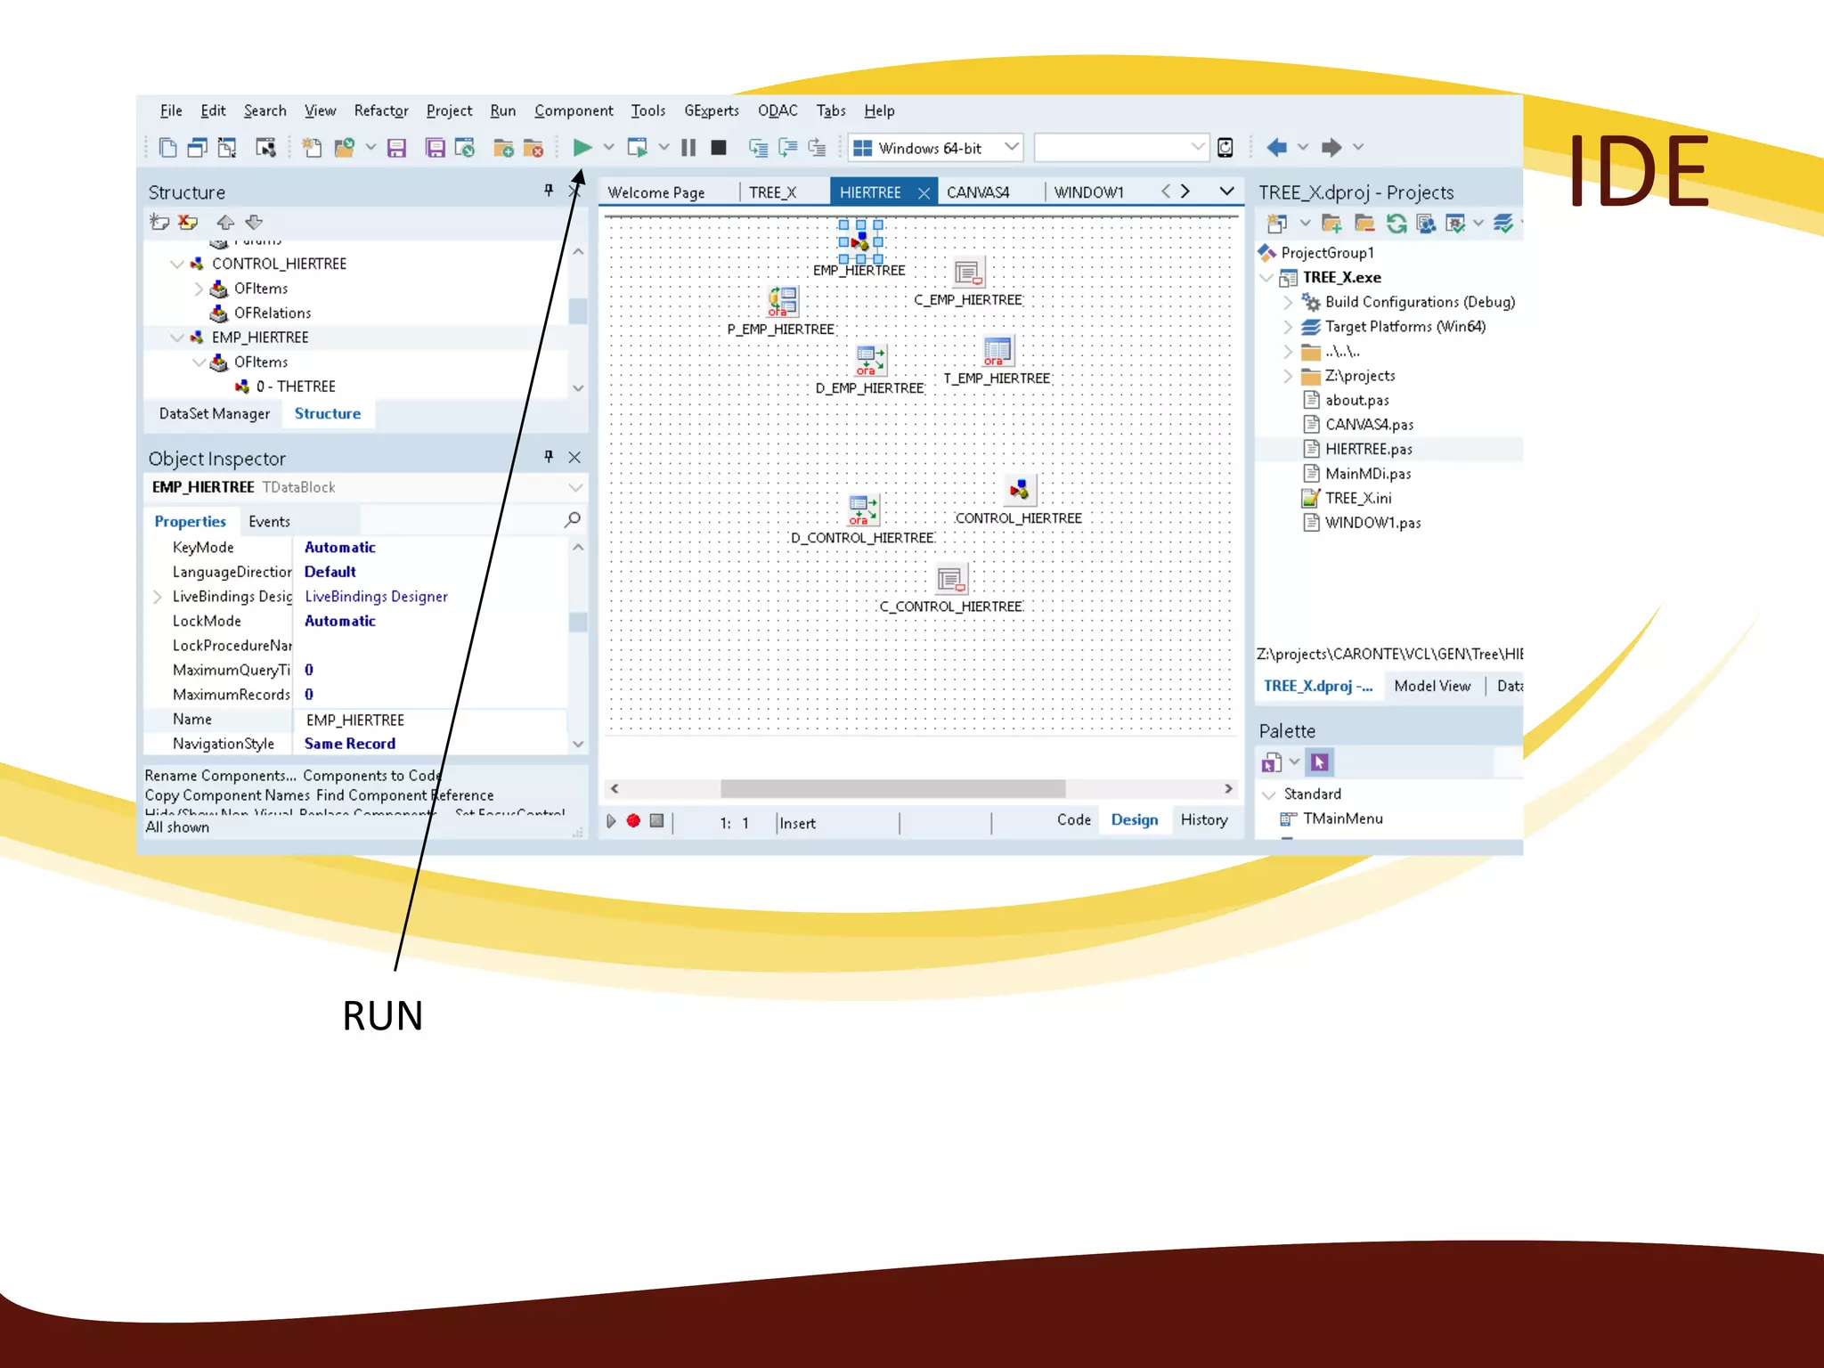The image size is (1824, 1368).
Task: Click the refresh icon in Projects toolbar
Action: tap(1396, 224)
